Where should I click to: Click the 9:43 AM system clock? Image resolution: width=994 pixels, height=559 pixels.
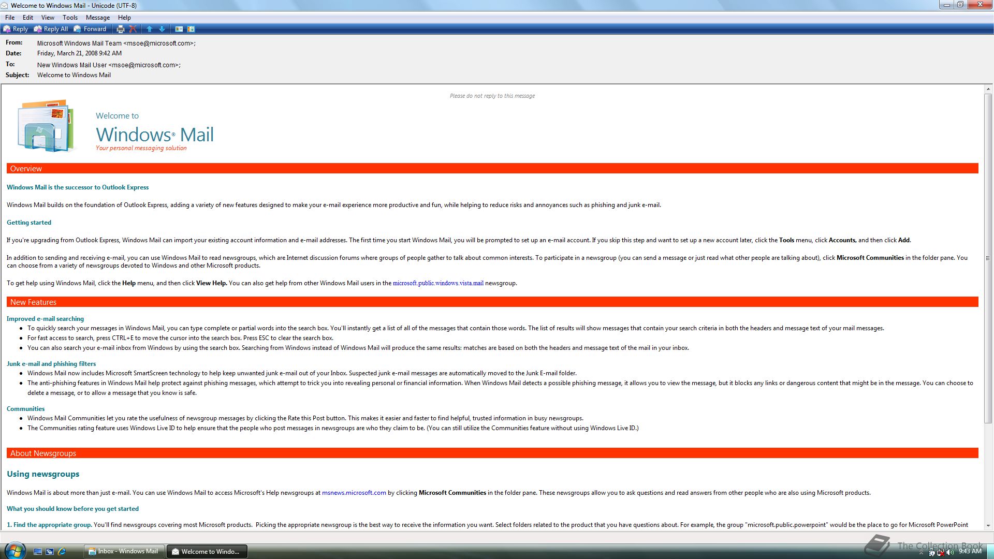[970, 552]
